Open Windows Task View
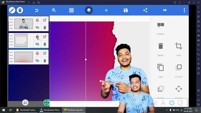Image resolution: width=201 pixels, height=113 pixels. [10, 110]
